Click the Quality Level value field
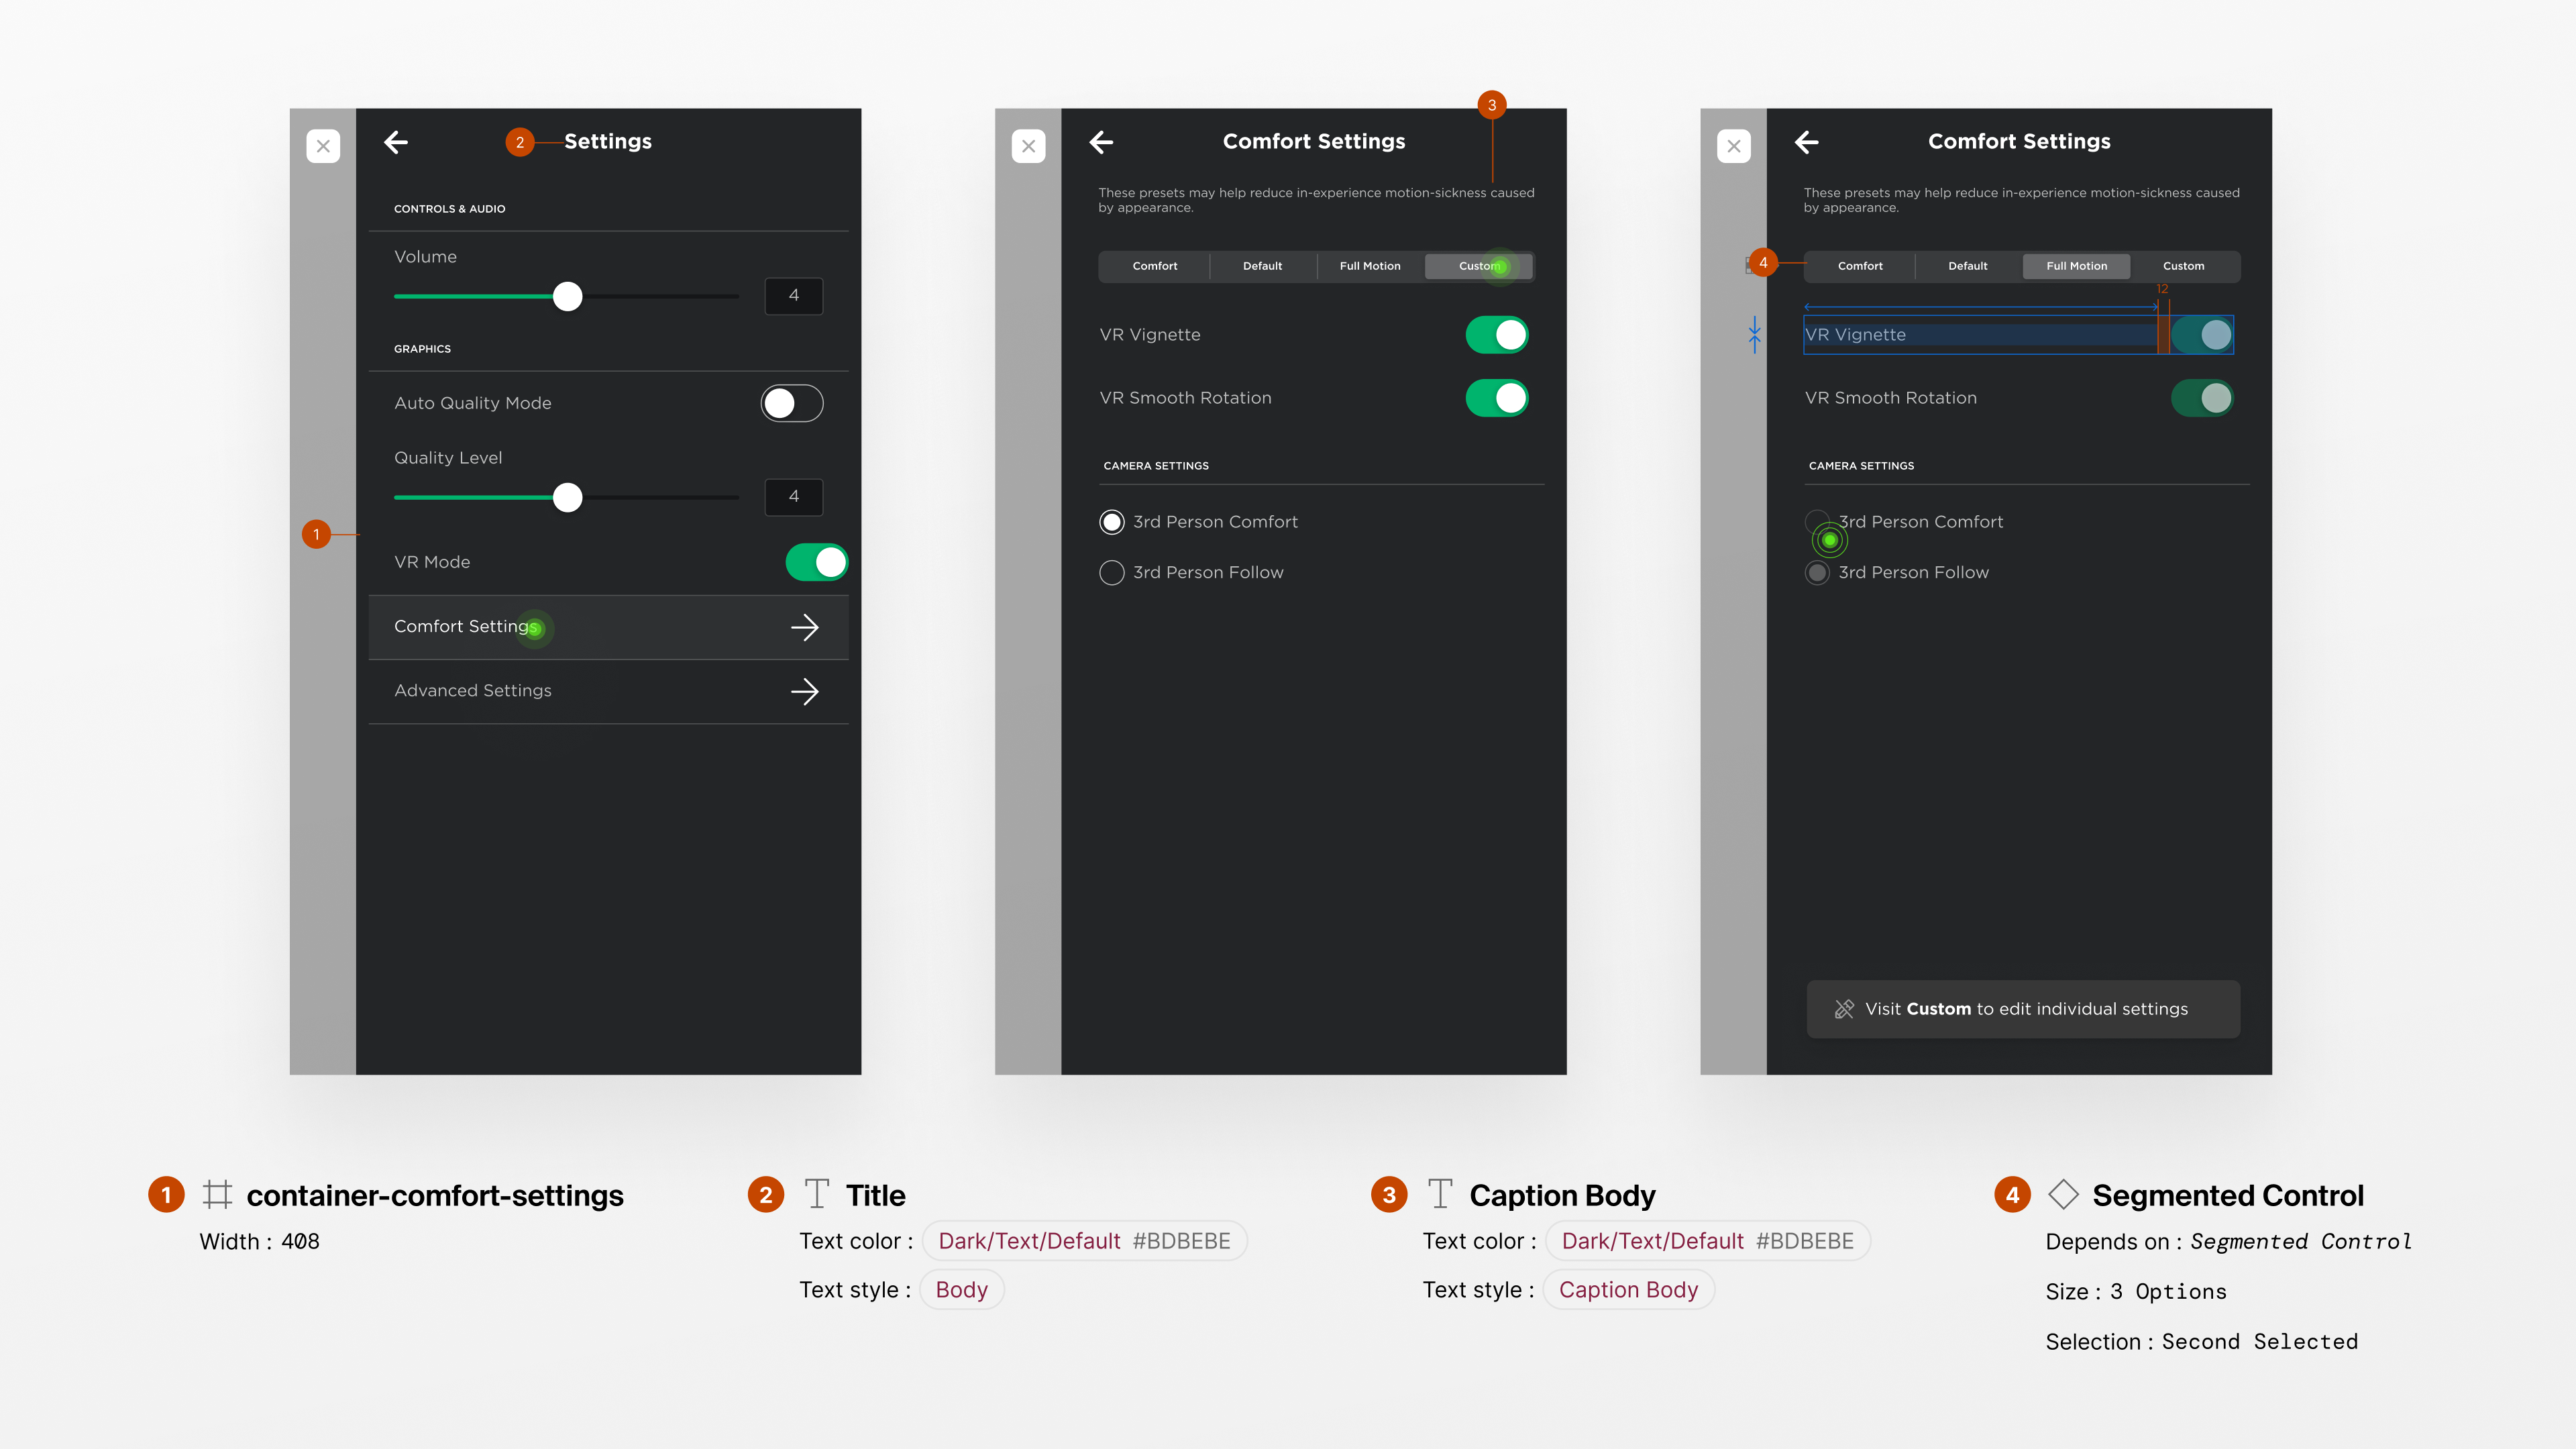Viewport: 2576px width, 1449px height. click(x=793, y=497)
